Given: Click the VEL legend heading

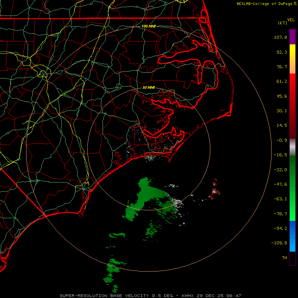Looking at the screenshot, I should 291,20.
